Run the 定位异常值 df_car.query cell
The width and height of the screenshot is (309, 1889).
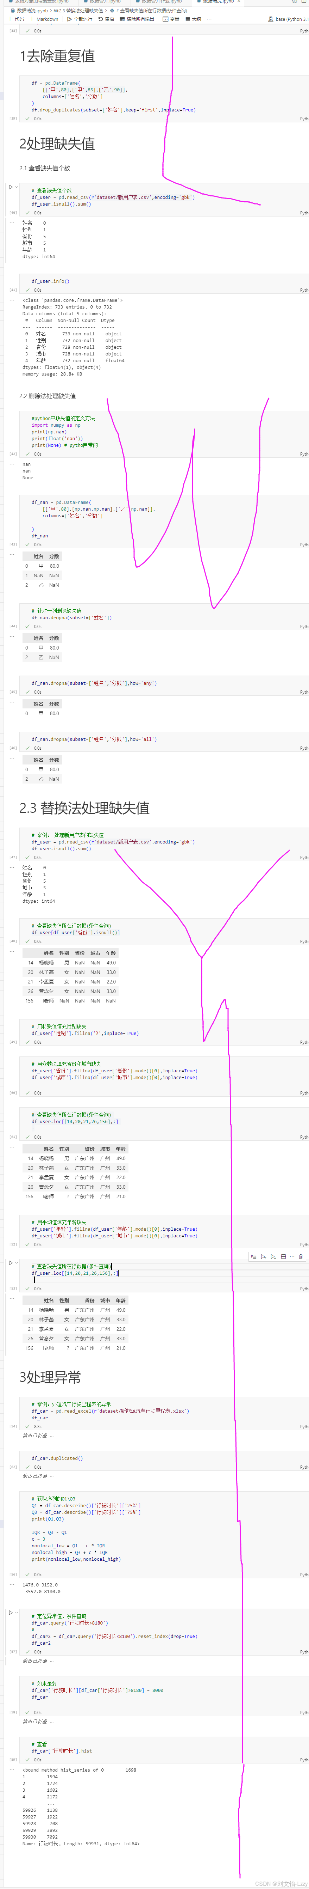[11, 1613]
